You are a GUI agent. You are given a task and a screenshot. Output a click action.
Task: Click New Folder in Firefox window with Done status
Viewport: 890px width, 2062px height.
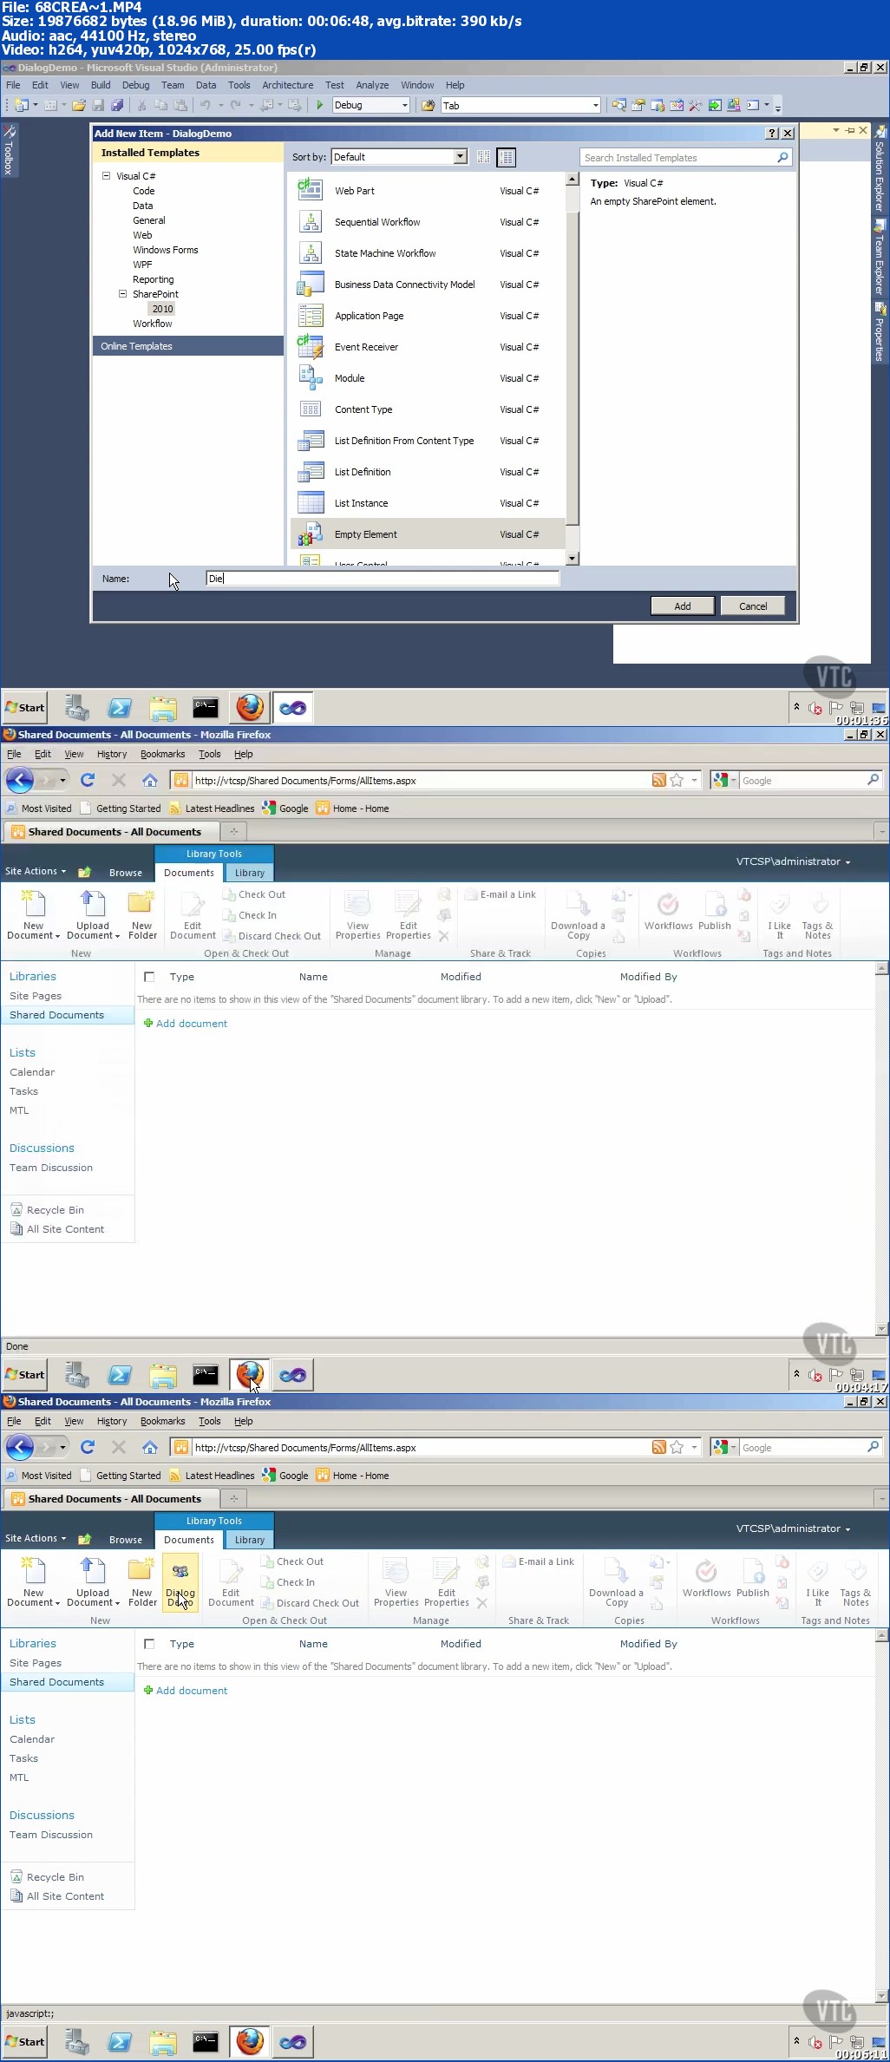[142, 915]
